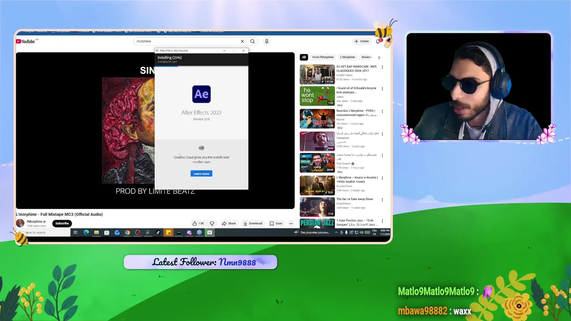
Task: Open Sticky Notes yellow icon on taskbar
Action: pyautogui.click(x=168, y=232)
